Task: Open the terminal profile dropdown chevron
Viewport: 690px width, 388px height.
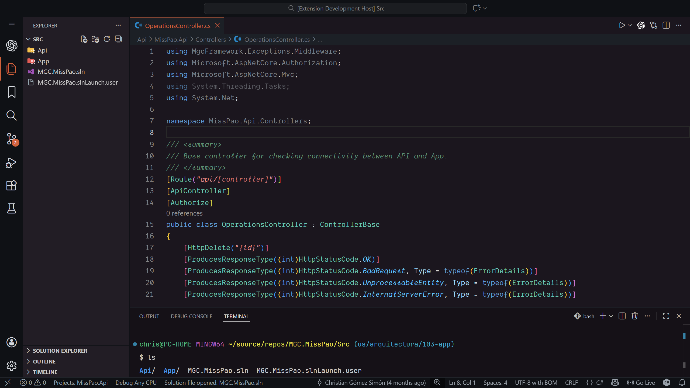Action: pos(611,316)
